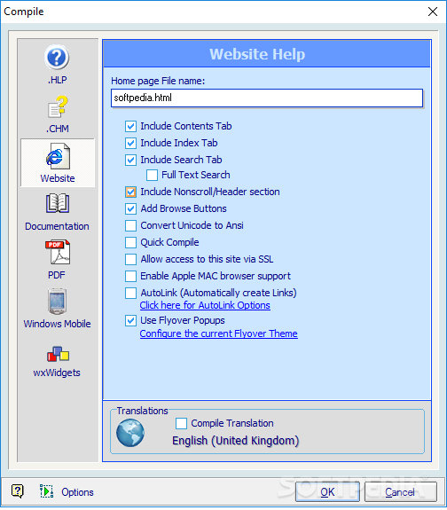
Task: Click the Options run icon
Action: click(46, 491)
